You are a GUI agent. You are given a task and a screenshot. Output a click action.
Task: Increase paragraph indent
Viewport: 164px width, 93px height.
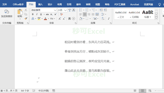tap(105, 10)
